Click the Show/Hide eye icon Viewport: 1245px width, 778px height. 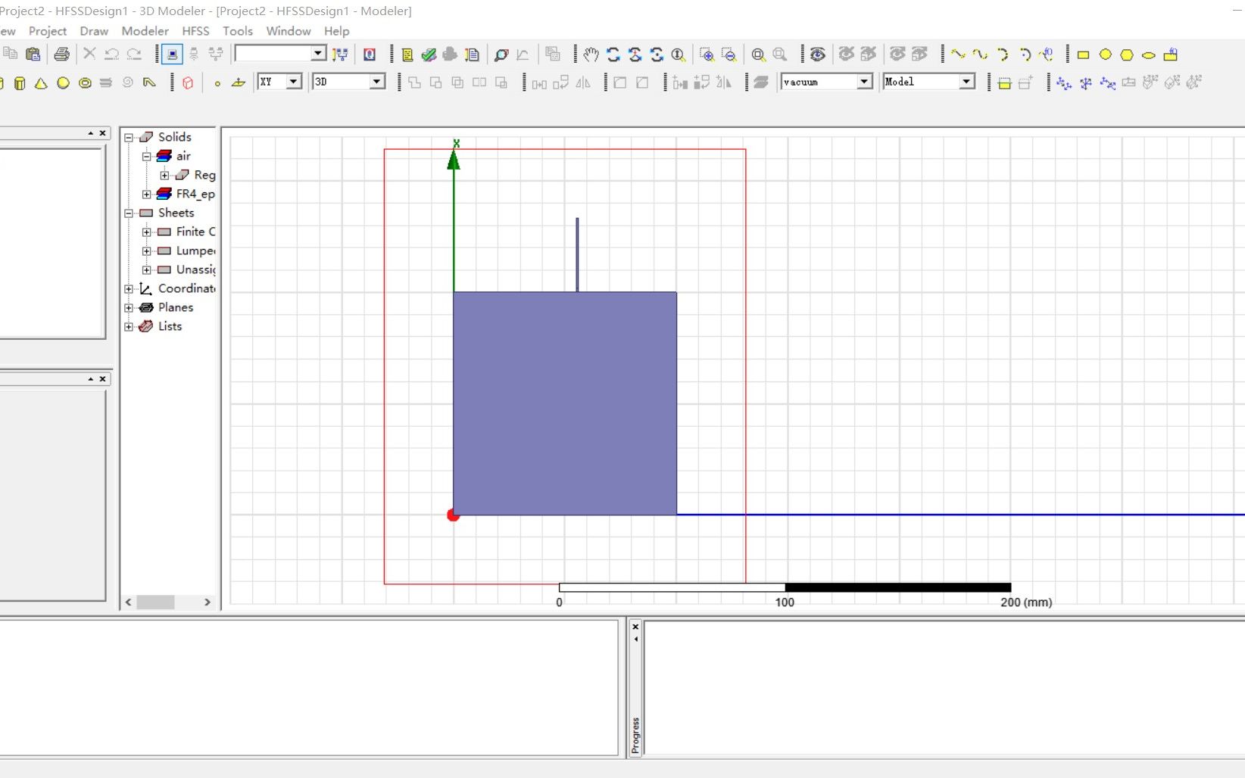pos(818,54)
